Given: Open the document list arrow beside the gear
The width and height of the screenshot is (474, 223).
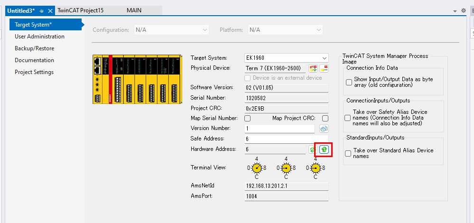Looking at the screenshot, I should coord(455,11).
